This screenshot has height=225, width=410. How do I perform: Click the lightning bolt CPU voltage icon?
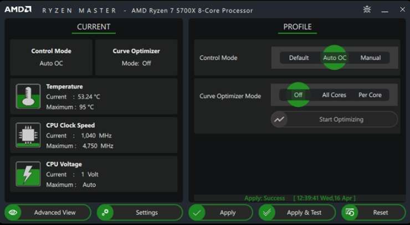click(28, 174)
